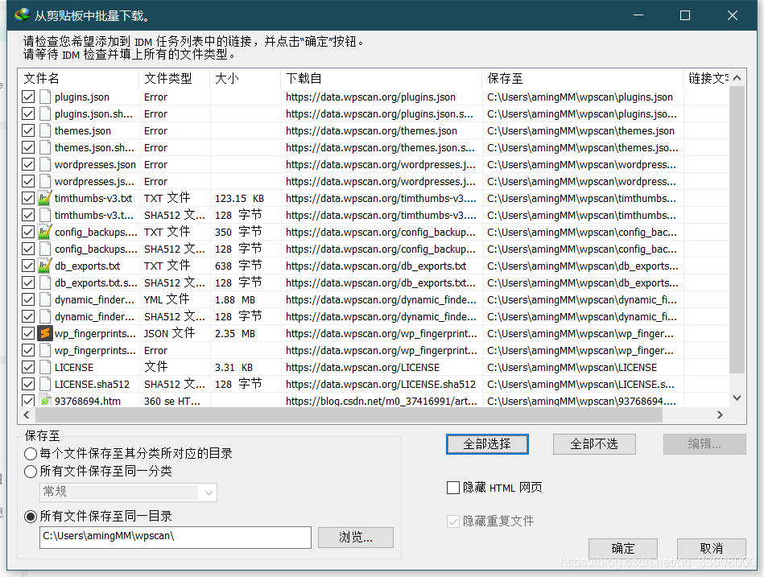The image size is (764, 577).
Task: Confirm with the 确定 button
Action: click(623, 549)
